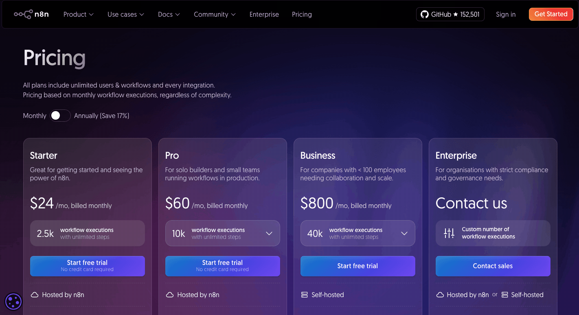Start free trial on the Starter plan
The width and height of the screenshot is (579, 315).
[87, 266]
